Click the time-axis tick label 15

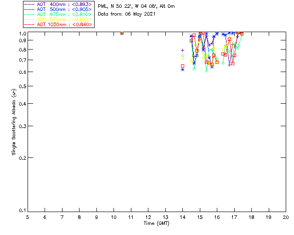[200, 217]
